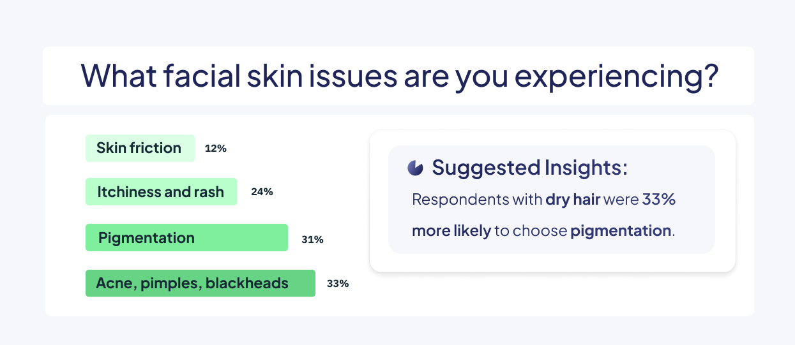Click the bold 'dry hair' text
Image resolution: width=795 pixels, height=345 pixels.
tap(573, 200)
